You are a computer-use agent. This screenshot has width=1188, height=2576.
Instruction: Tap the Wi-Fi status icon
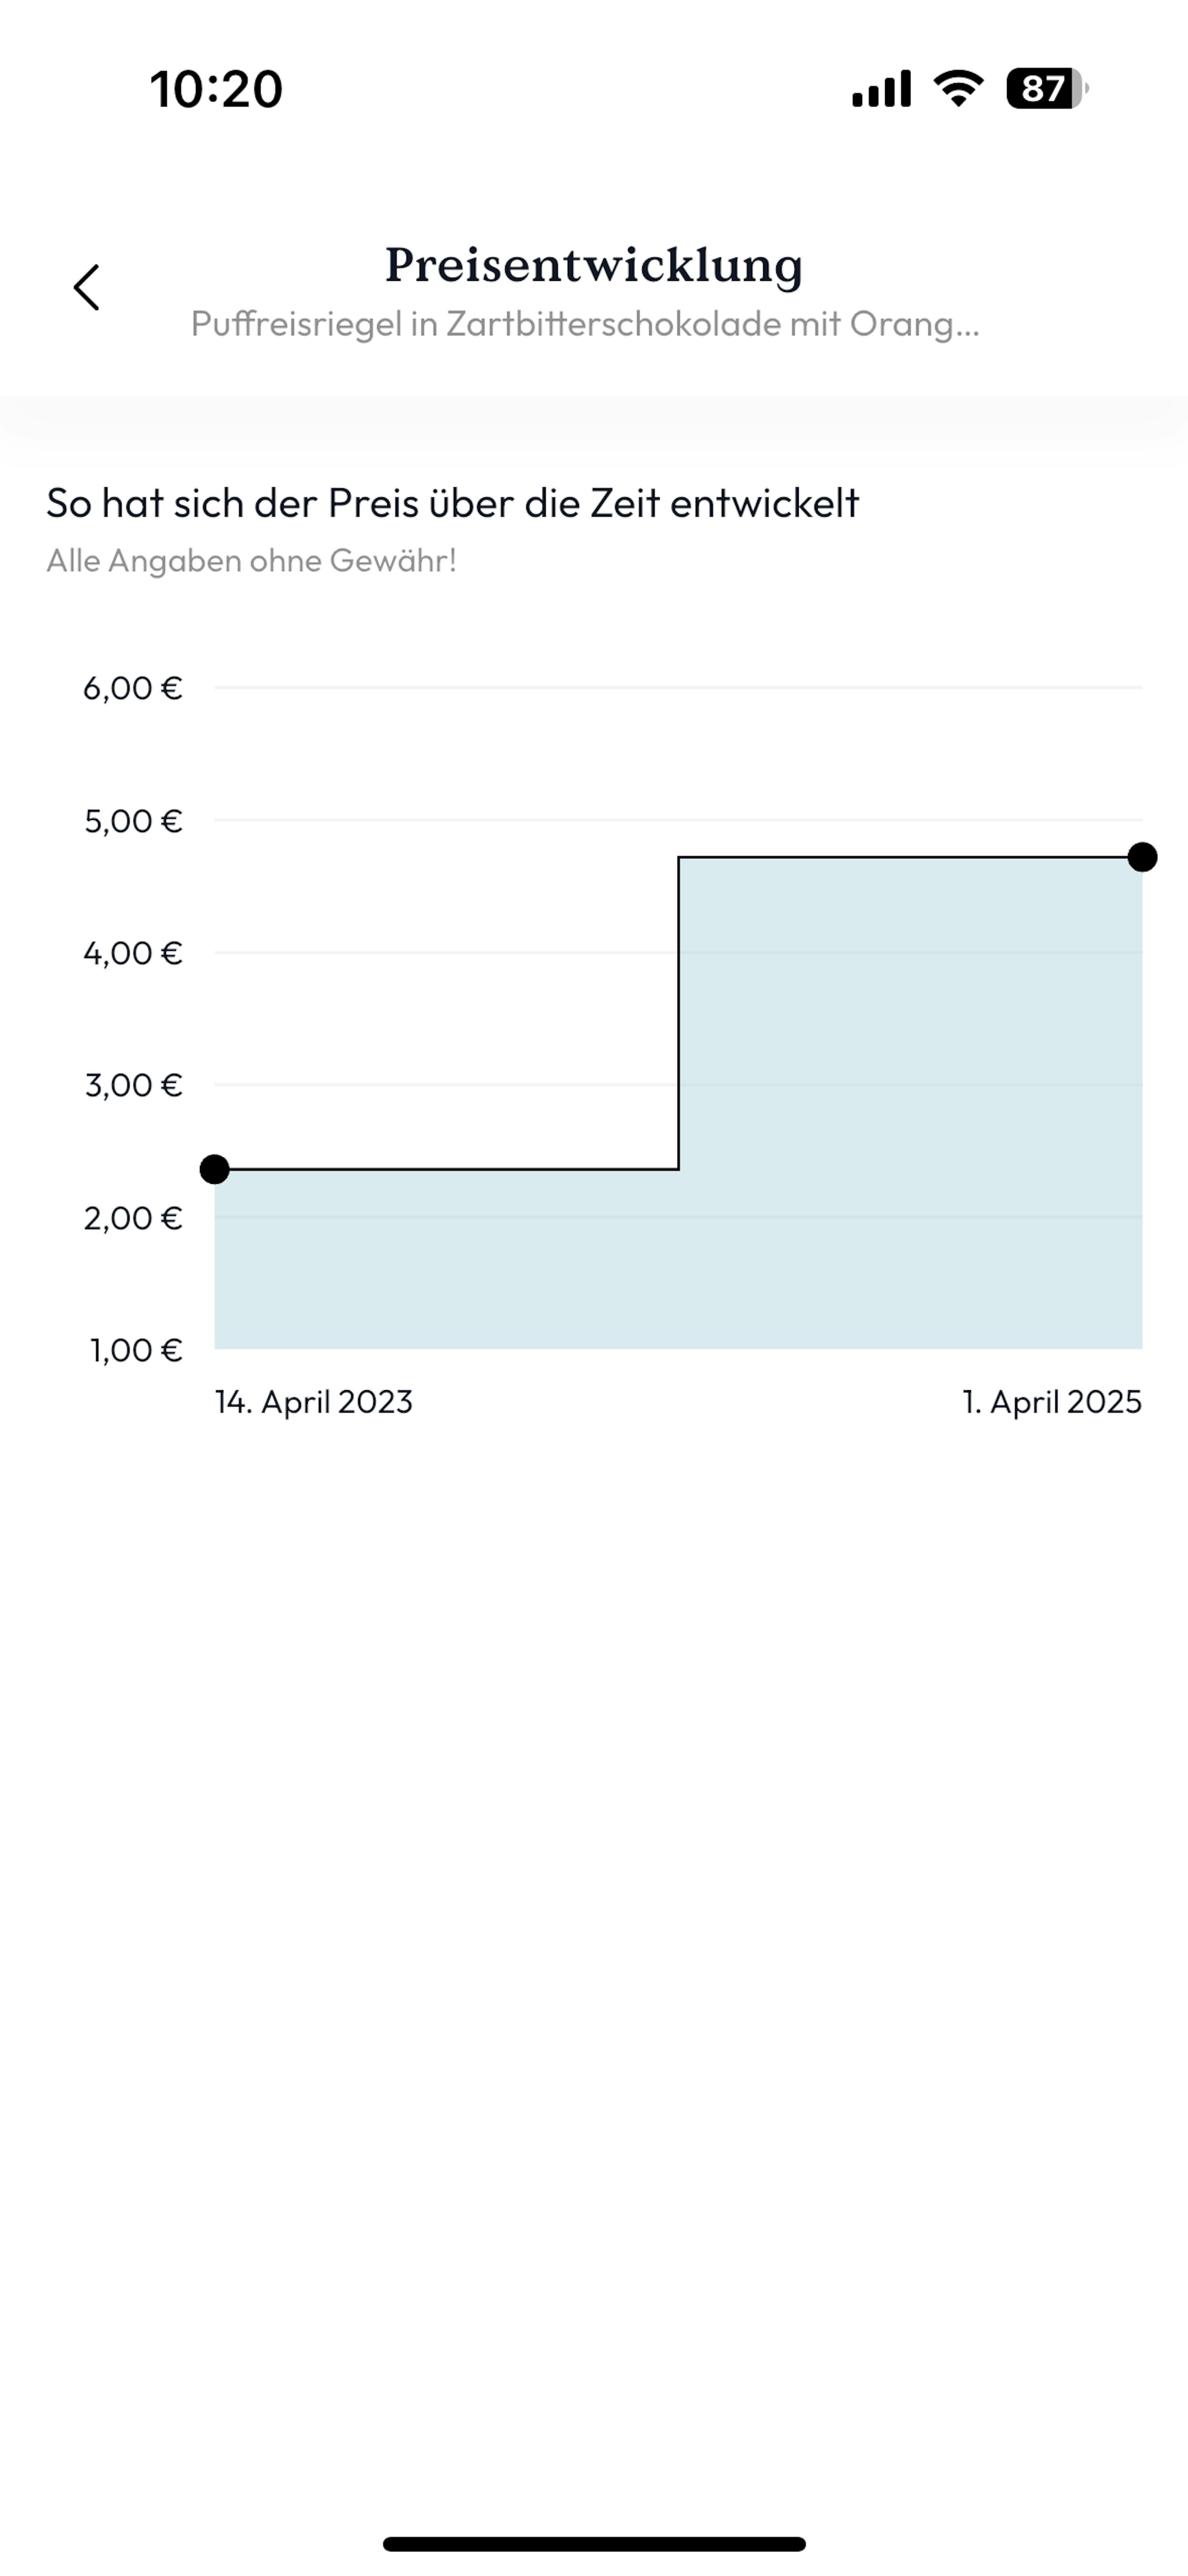(958, 89)
